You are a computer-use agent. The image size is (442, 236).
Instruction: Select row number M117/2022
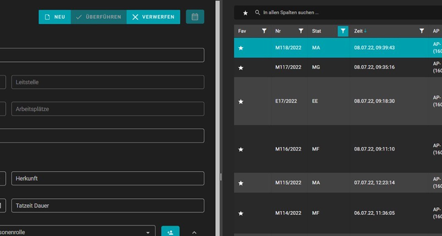pyautogui.click(x=288, y=67)
